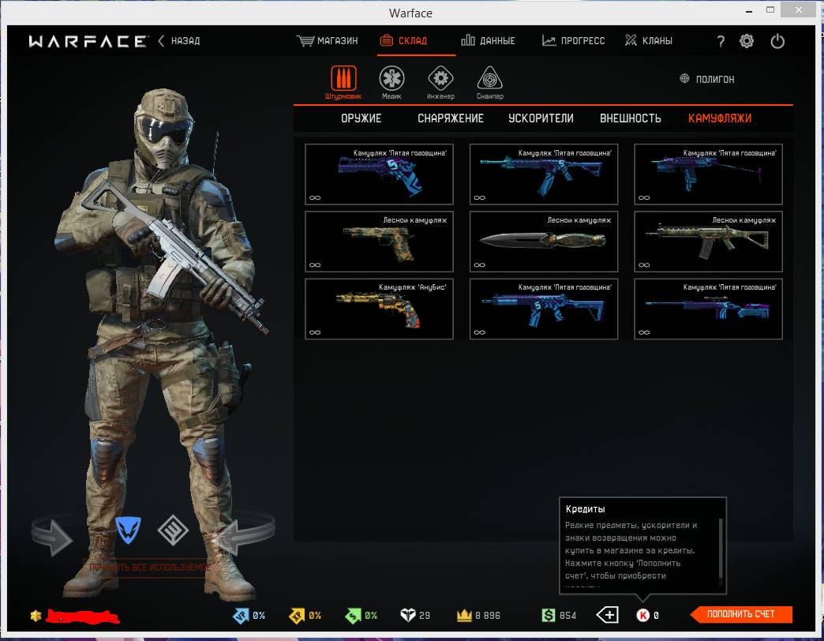
Task: Click the gold rank star icon
Action: coord(36,615)
